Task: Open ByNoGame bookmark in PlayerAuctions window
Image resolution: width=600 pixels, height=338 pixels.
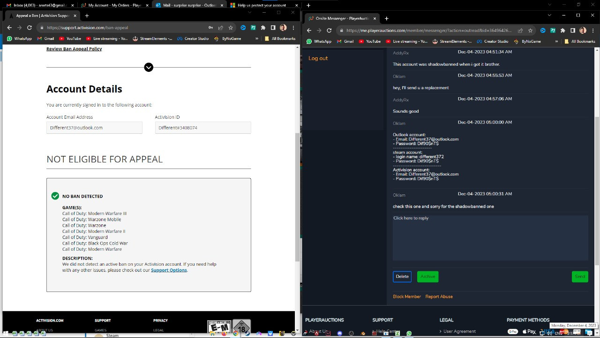Action: [527, 41]
